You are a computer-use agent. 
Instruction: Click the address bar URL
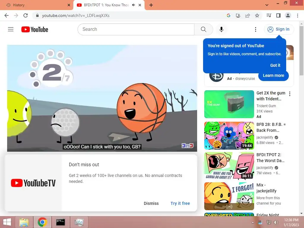(x=76, y=15)
